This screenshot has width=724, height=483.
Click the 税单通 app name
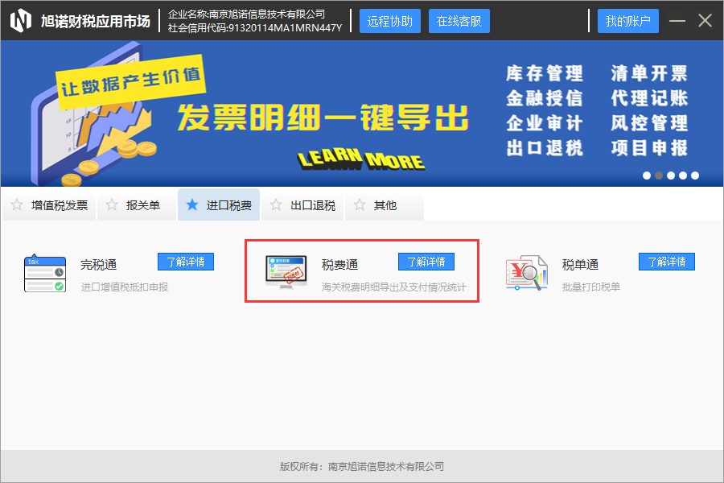[x=580, y=265]
